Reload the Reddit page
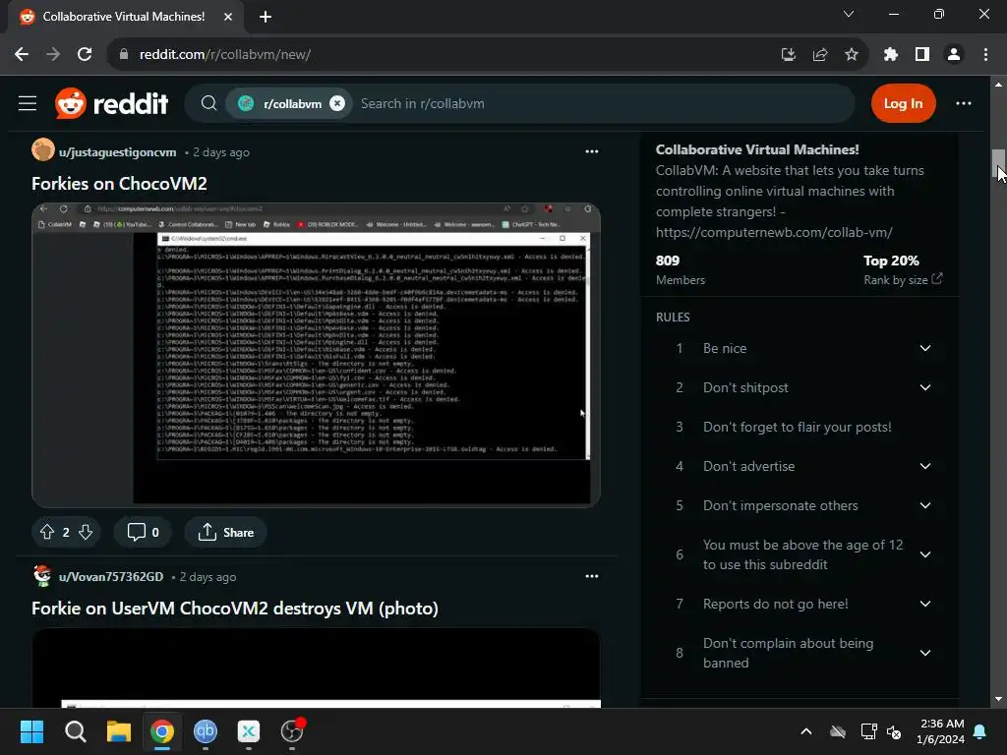 [x=85, y=55]
